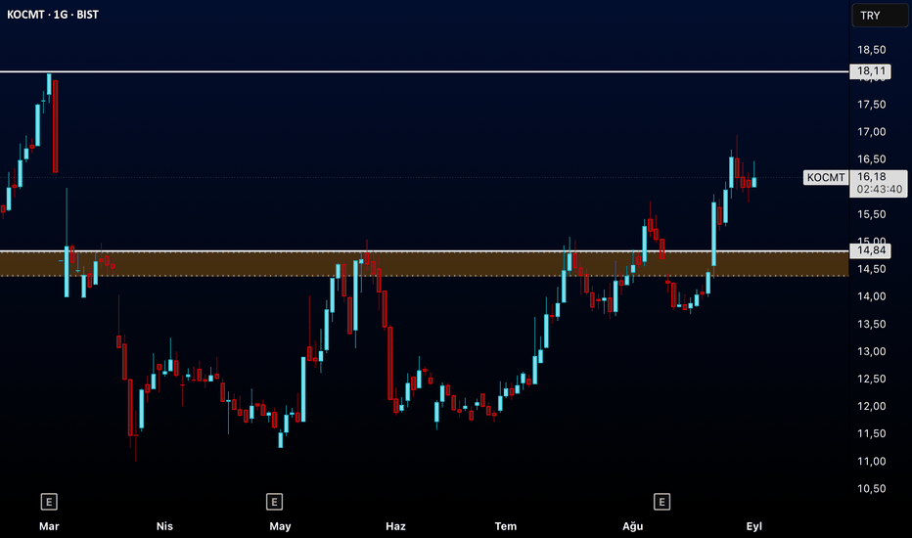The image size is (912, 538).
Task: Click the 16,18 current price label
Action: click(x=871, y=177)
